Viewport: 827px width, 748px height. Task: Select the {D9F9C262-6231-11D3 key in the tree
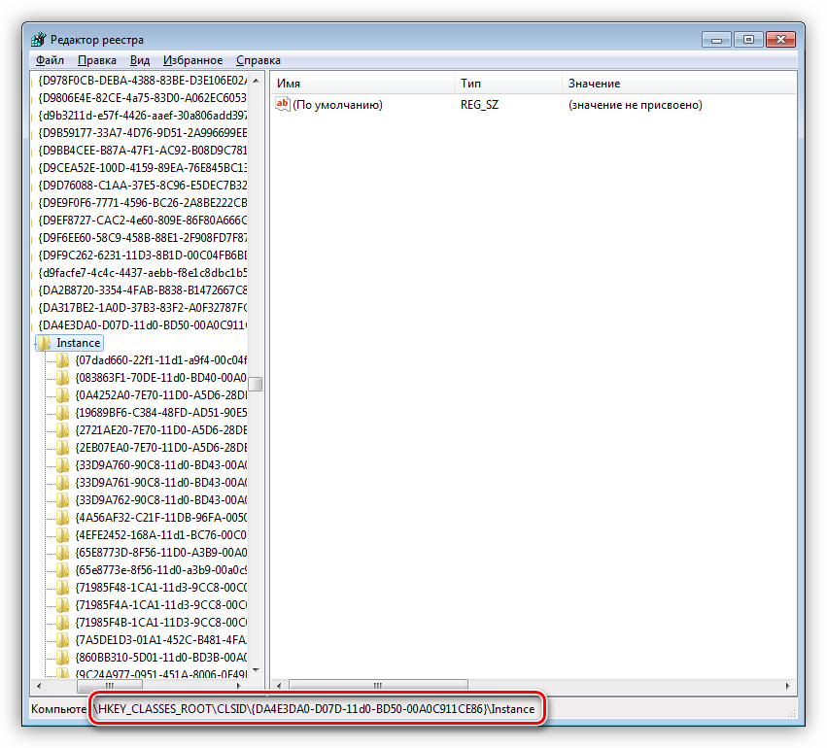tap(143, 255)
